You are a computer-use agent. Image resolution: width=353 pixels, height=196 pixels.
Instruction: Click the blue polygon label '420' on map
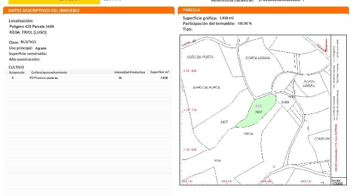[258, 106]
